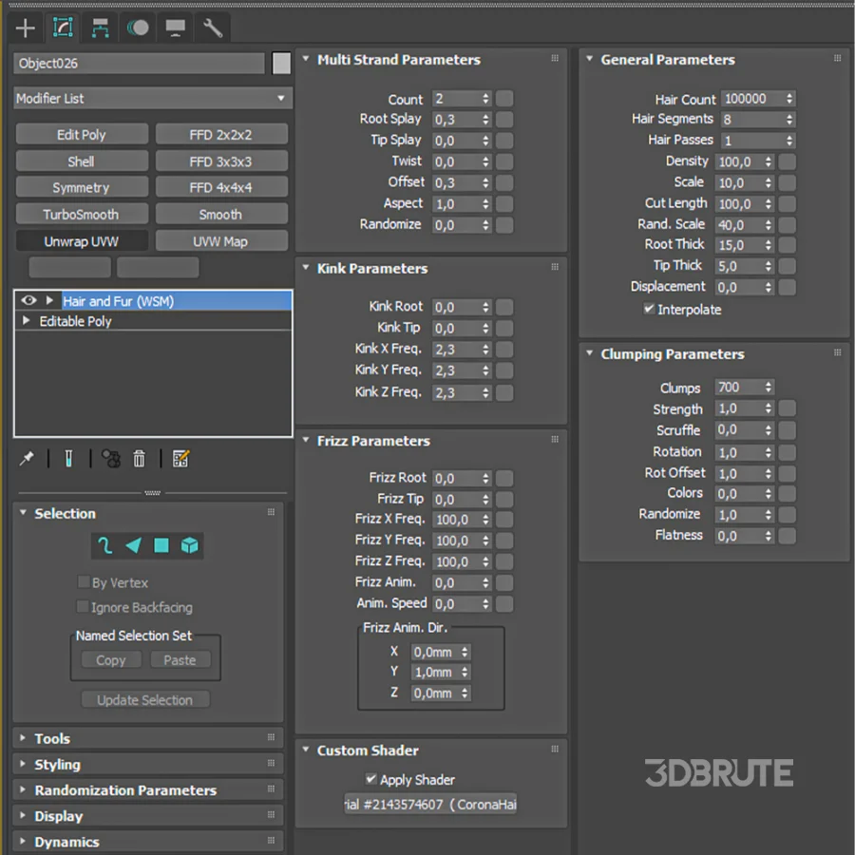The image size is (855, 855).
Task: Click Root Splay value field
Action: [x=456, y=120]
